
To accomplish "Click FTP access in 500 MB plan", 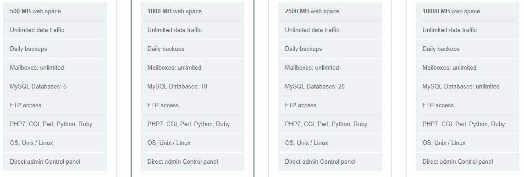I will coord(55,105).
